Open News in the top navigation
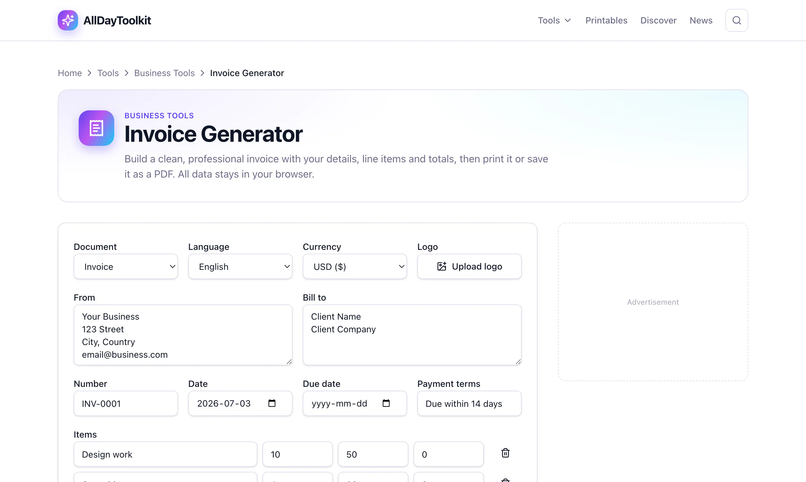 701,20
